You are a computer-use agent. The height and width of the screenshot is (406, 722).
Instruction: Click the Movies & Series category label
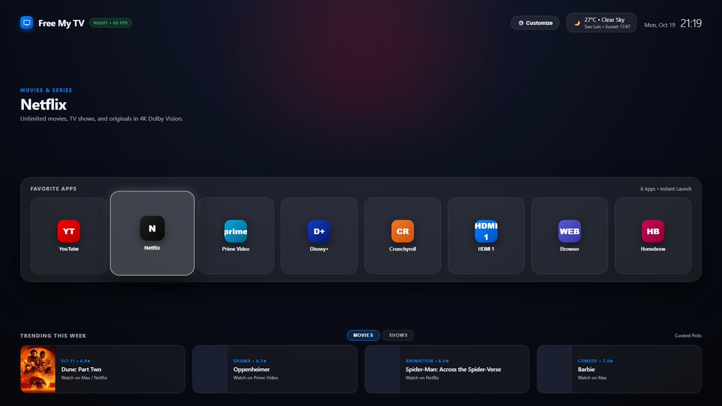46,90
